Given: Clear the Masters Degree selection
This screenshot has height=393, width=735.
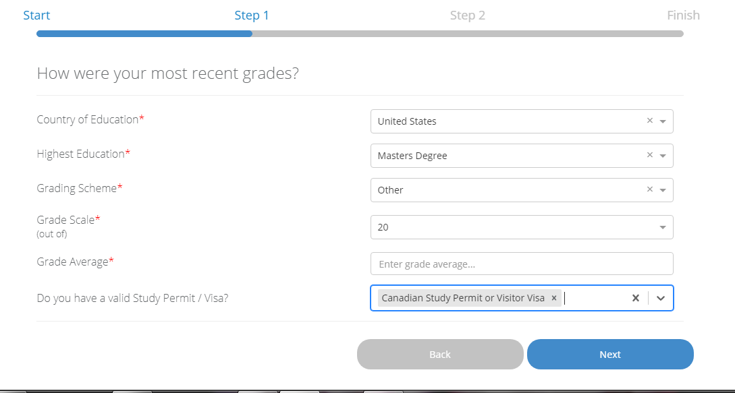Looking at the screenshot, I should pyautogui.click(x=650, y=155).
